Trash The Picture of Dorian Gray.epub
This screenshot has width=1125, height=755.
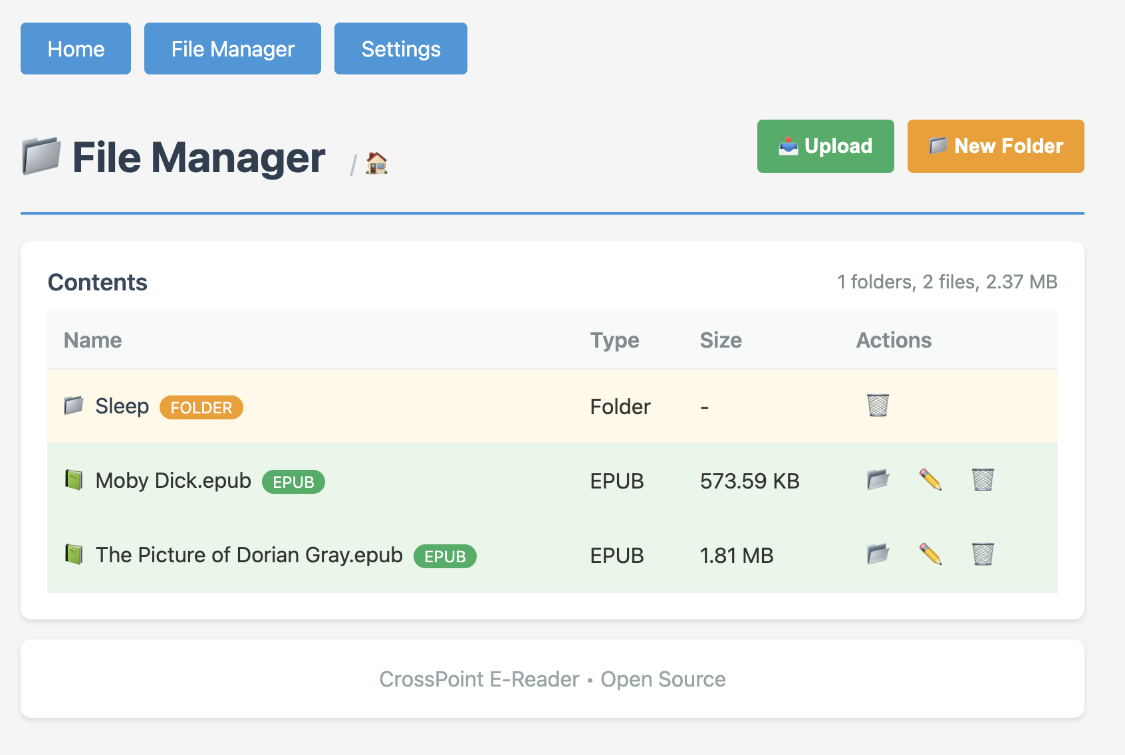point(983,554)
